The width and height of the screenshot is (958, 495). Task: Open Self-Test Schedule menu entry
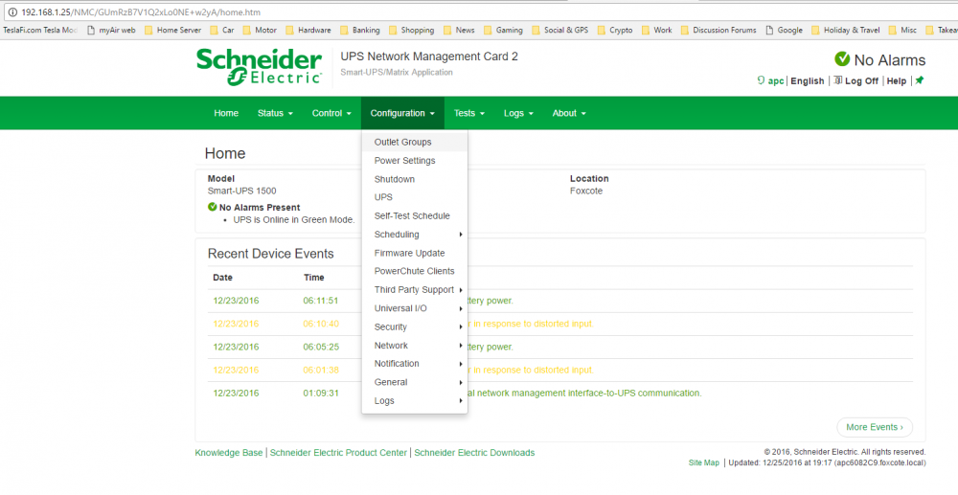click(x=415, y=215)
